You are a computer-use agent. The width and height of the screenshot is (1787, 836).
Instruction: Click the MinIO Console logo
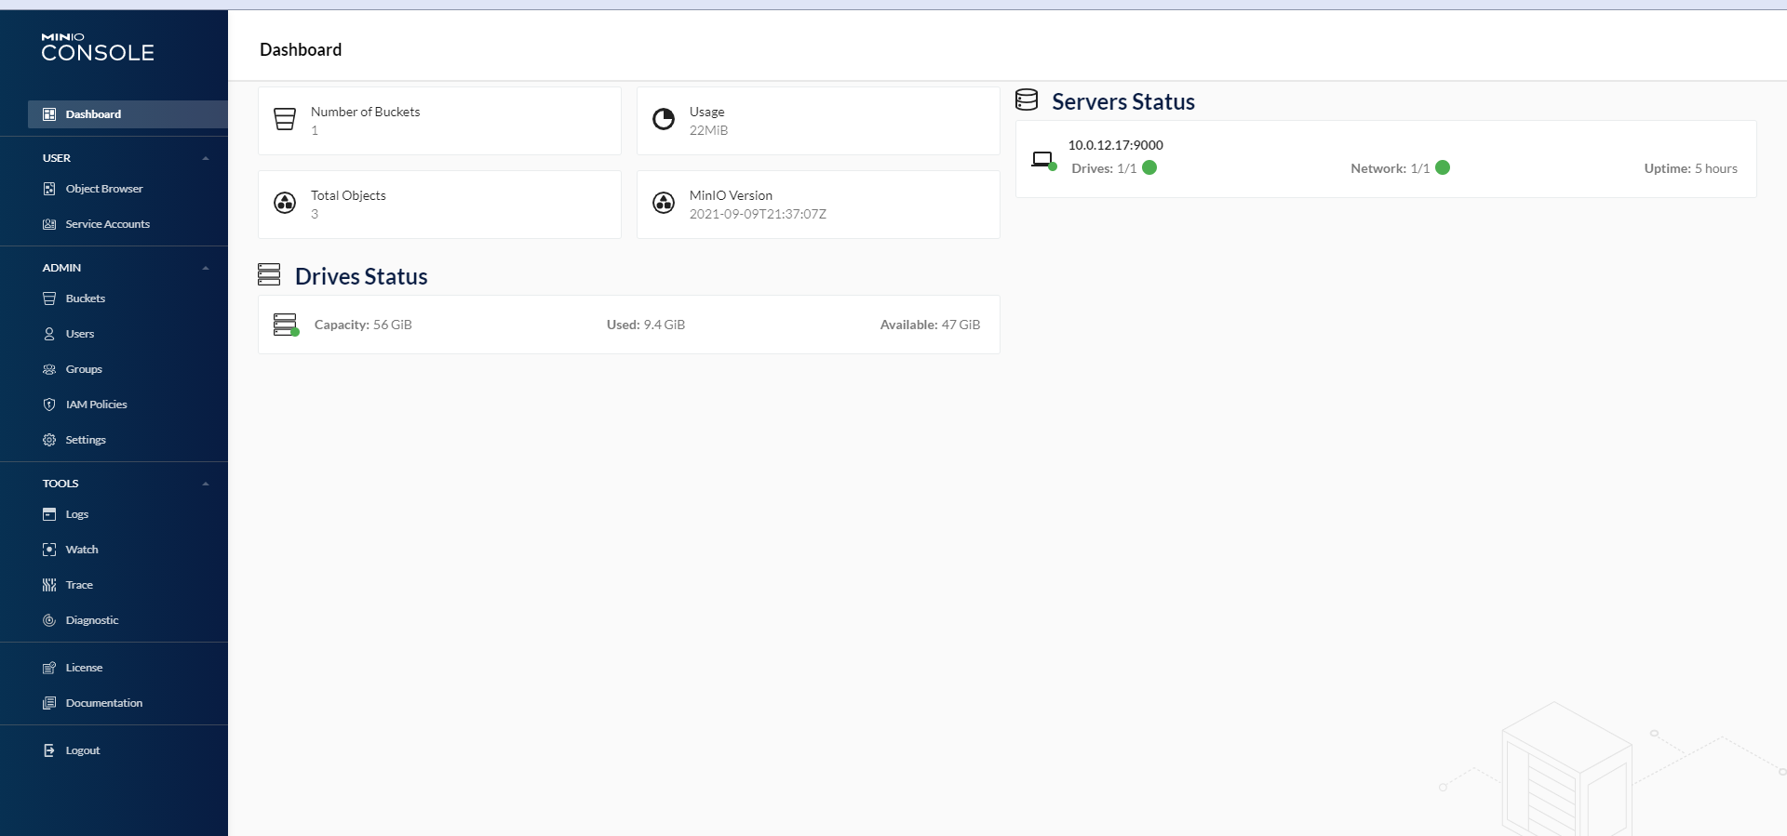[98, 47]
